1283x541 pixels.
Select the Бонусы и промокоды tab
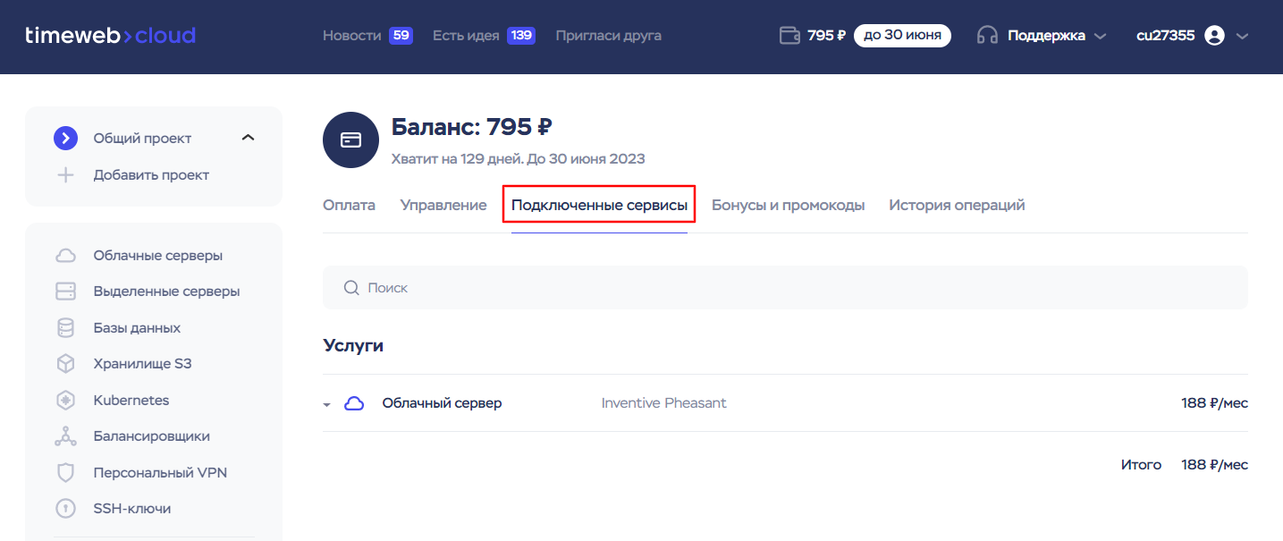788,205
